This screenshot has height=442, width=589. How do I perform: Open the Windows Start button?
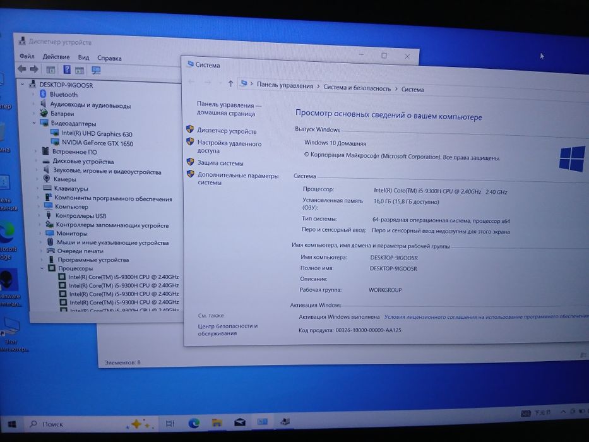tap(12, 424)
